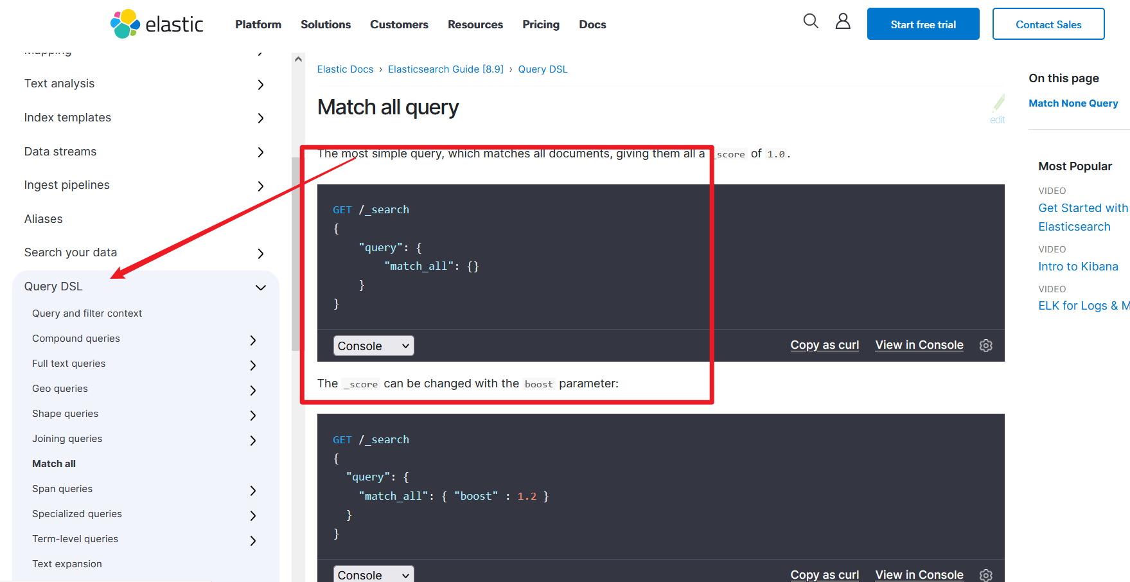Copy first example as curl
This screenshot has height=582, width=1130.
tap(824, 345)
